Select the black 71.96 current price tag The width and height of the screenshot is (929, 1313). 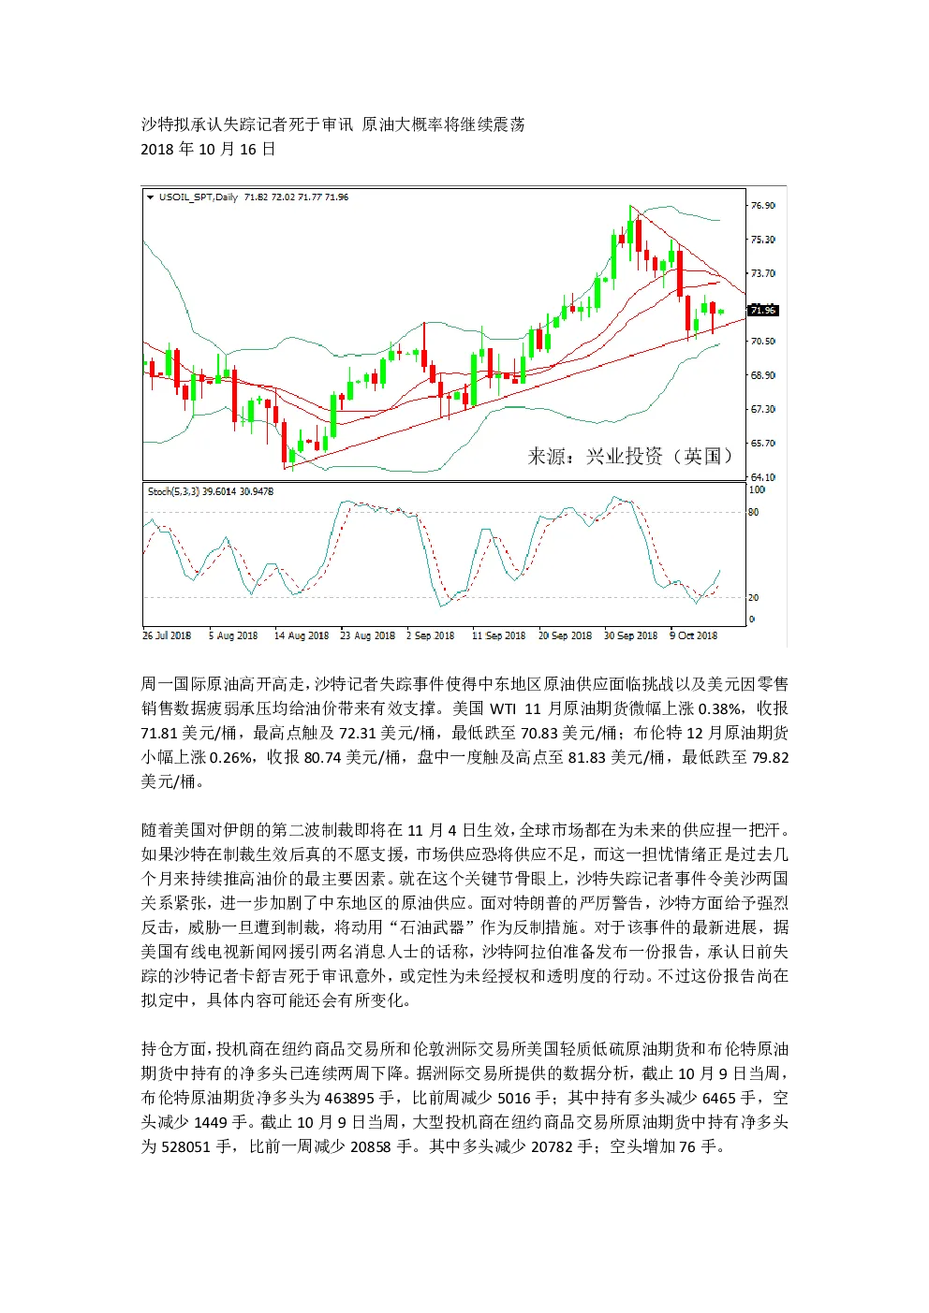tap(762, 311)
